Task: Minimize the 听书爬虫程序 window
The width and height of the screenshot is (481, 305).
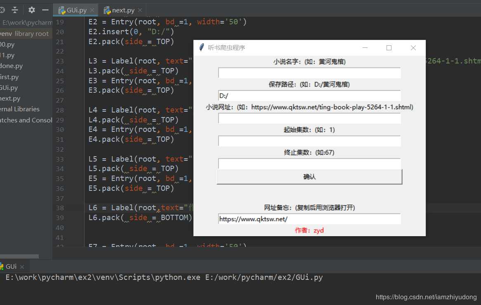Action: pyautogui.click(x=365, y=47)
